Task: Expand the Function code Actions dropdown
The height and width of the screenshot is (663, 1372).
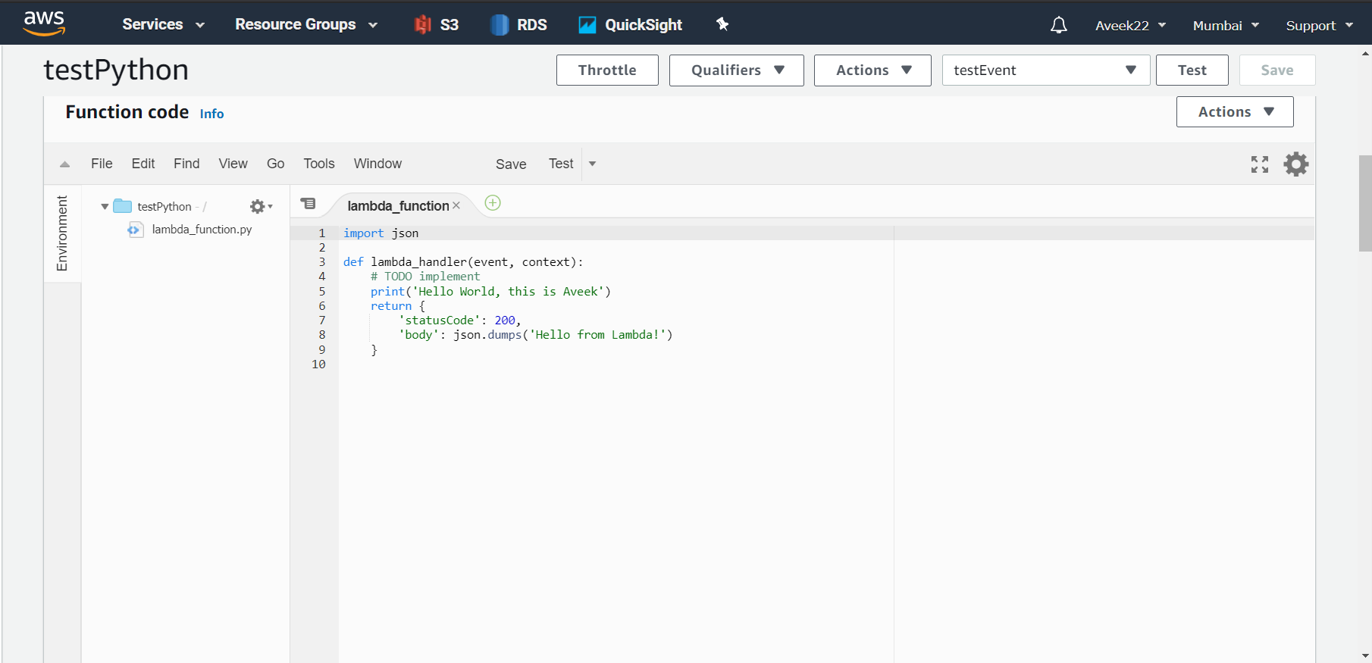Action: [x=1234, y=112]
